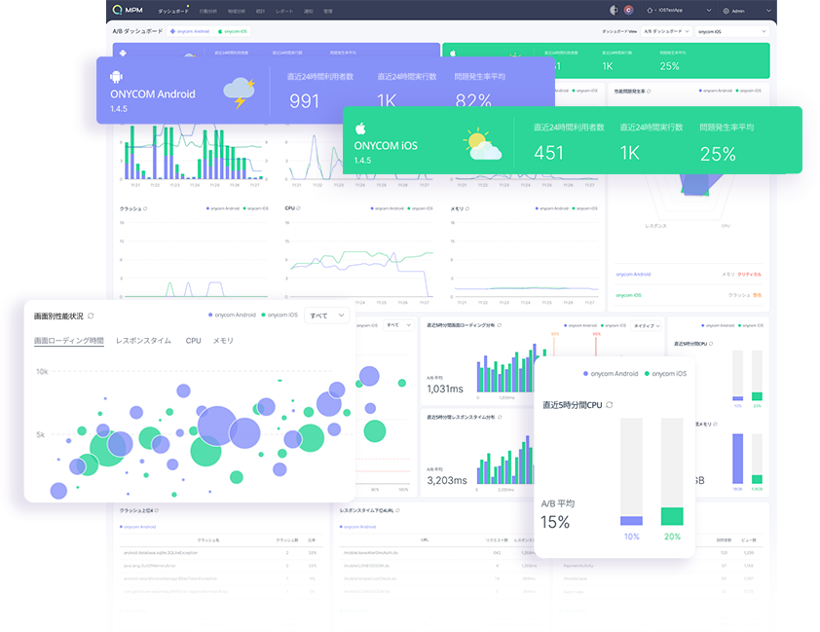The height and width of the screenshot is (632, 820).
Task: Click the 10% Android CPU bar in popup
Action: [631, 521]
